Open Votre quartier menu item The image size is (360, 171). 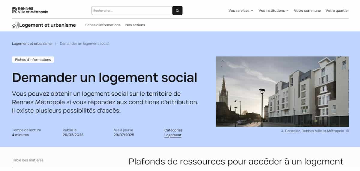tap(337, 10)
